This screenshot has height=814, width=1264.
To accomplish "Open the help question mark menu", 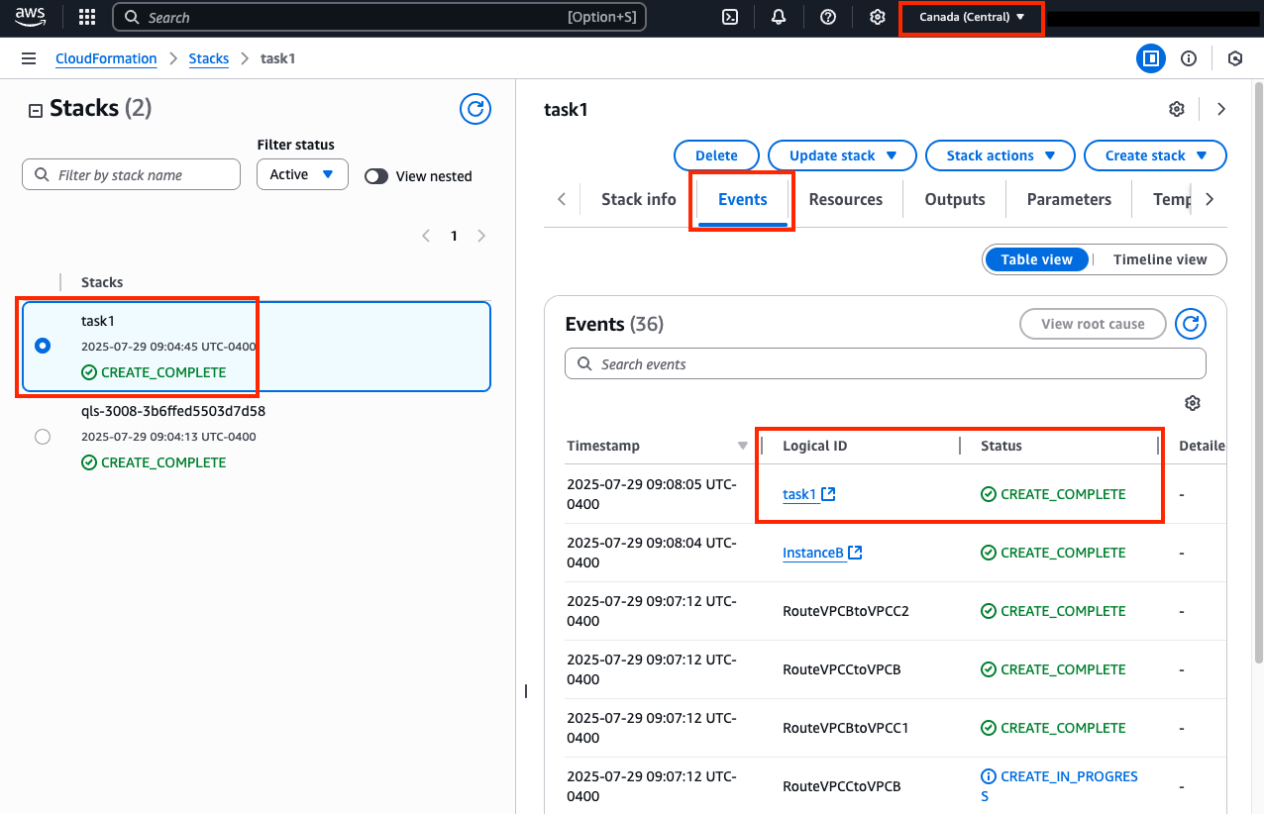I will click(828, 17).
